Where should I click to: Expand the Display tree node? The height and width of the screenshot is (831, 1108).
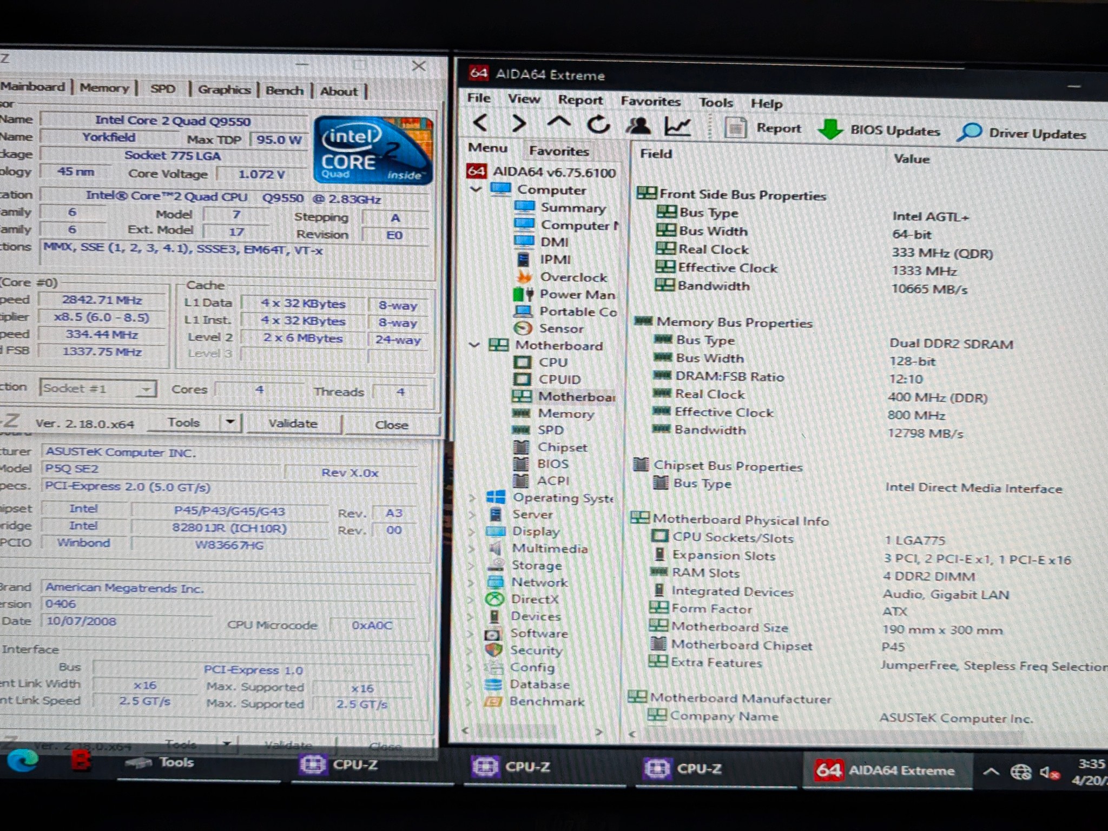point(471,531)
